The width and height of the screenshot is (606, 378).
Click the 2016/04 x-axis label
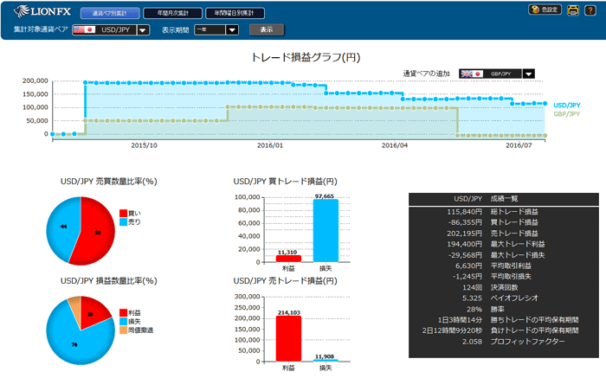(395, 145)
